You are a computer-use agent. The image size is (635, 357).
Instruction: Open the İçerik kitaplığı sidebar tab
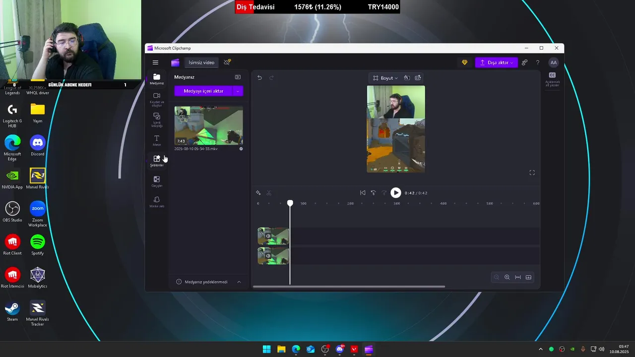coord(157,120)
